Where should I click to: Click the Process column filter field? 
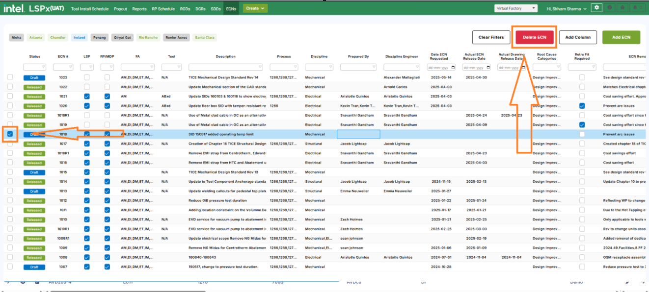(282, 67)
